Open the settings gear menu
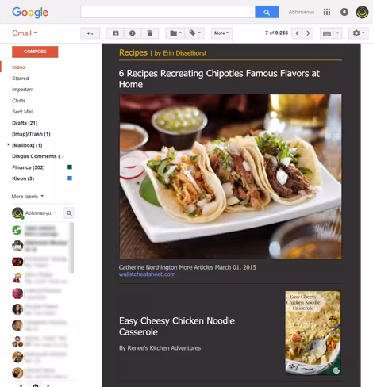Viewport: 373px width, 387px height. point(359,33)
